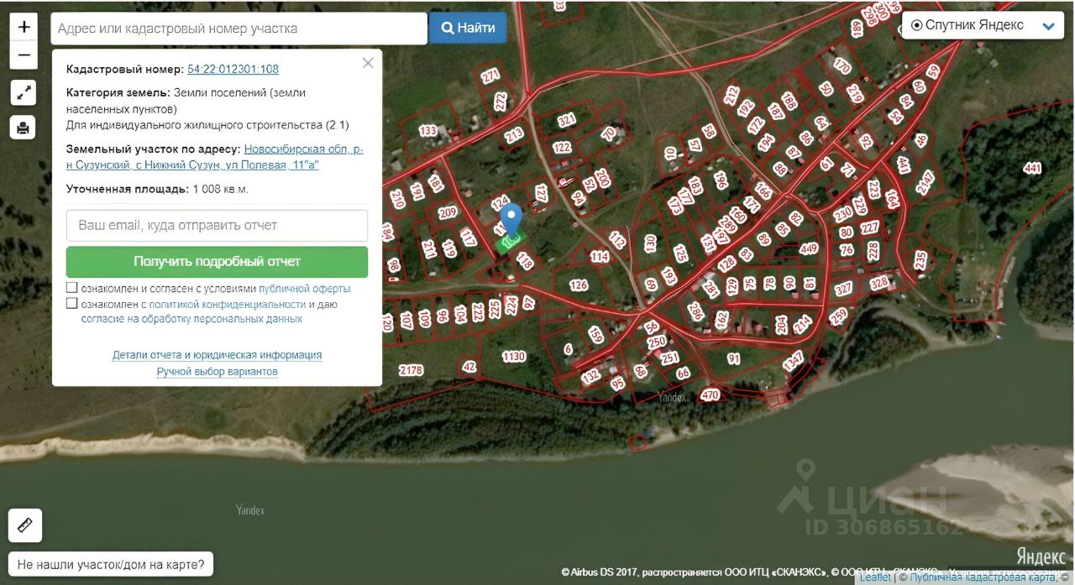
Task: Select parcel 235 on the map
Action: click(920, 261)
